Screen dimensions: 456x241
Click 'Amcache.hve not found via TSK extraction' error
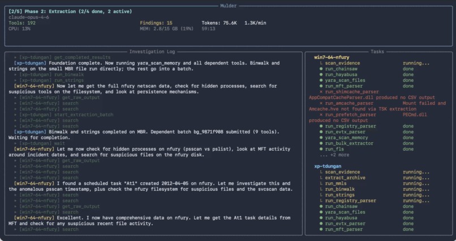[x=362, y=109]
